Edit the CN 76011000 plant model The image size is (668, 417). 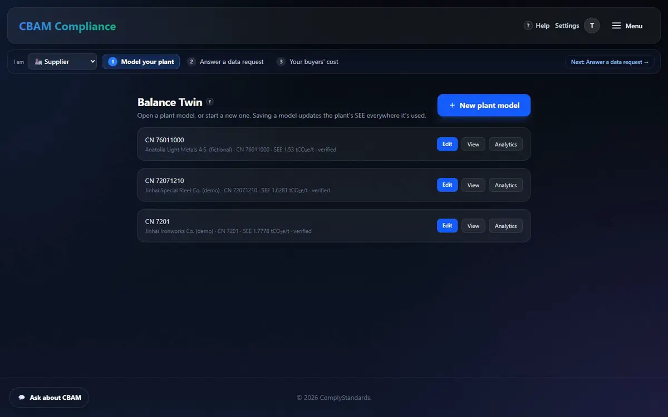pos(448,144)
